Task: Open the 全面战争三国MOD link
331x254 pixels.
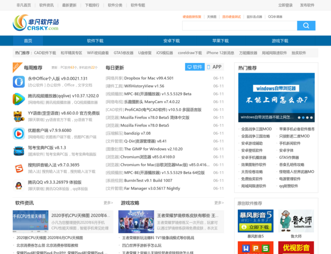Action: pyautogui.click(x=256, y=129)
